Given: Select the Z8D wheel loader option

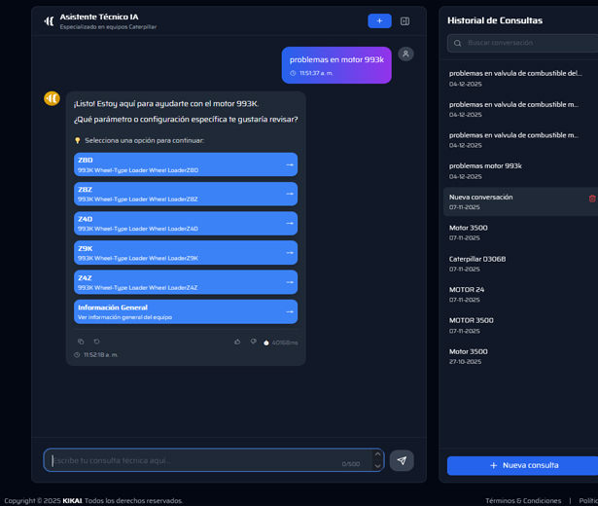Looking at the screenshot, I should point(185,164).
